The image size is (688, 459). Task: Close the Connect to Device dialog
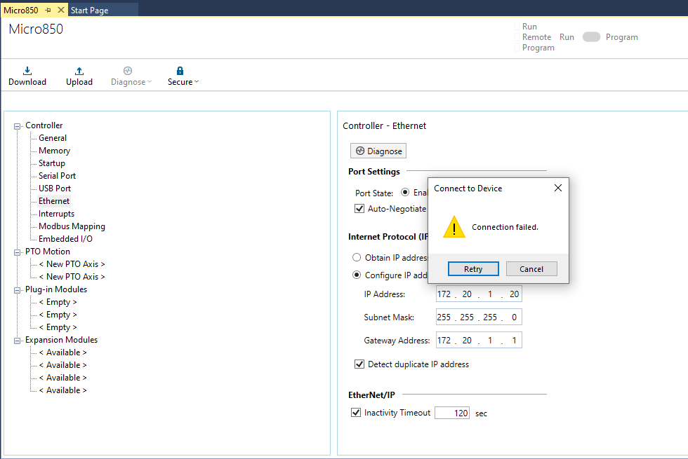pyautogui.click(x=557, y=188)
